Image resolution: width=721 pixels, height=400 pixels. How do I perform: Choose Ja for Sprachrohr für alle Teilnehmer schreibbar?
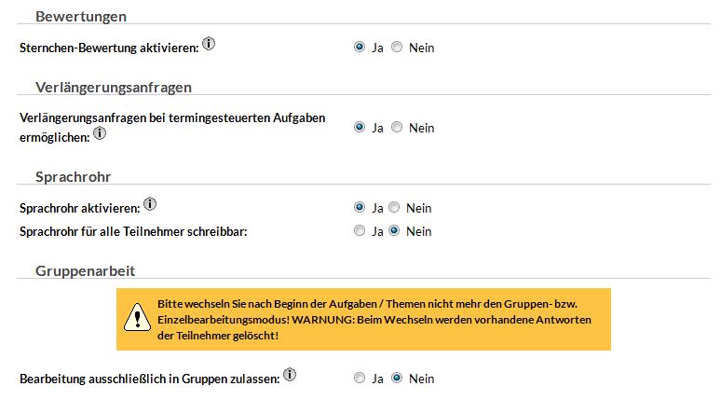tap(360, 231)
